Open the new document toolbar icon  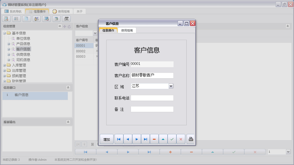[27, 19]
